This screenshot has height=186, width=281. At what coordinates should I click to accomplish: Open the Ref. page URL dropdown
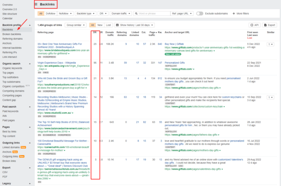pyautogui.click(x=182, y=14)
